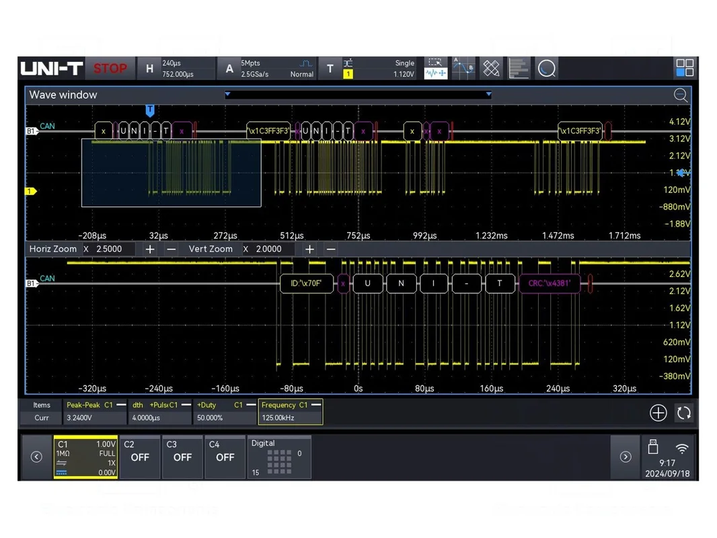This screenshot has height=538, width=717.
Task: Add a measurement with the plus circle icon
Action: coord(658,413)
